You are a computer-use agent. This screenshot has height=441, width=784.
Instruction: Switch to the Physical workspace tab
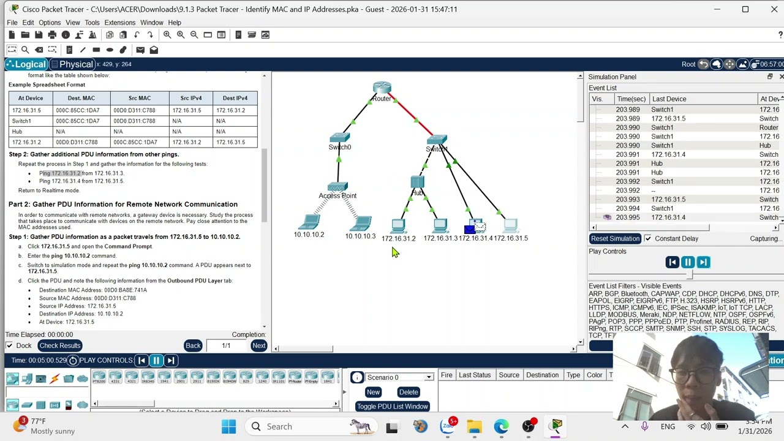(x=72, y=64)
